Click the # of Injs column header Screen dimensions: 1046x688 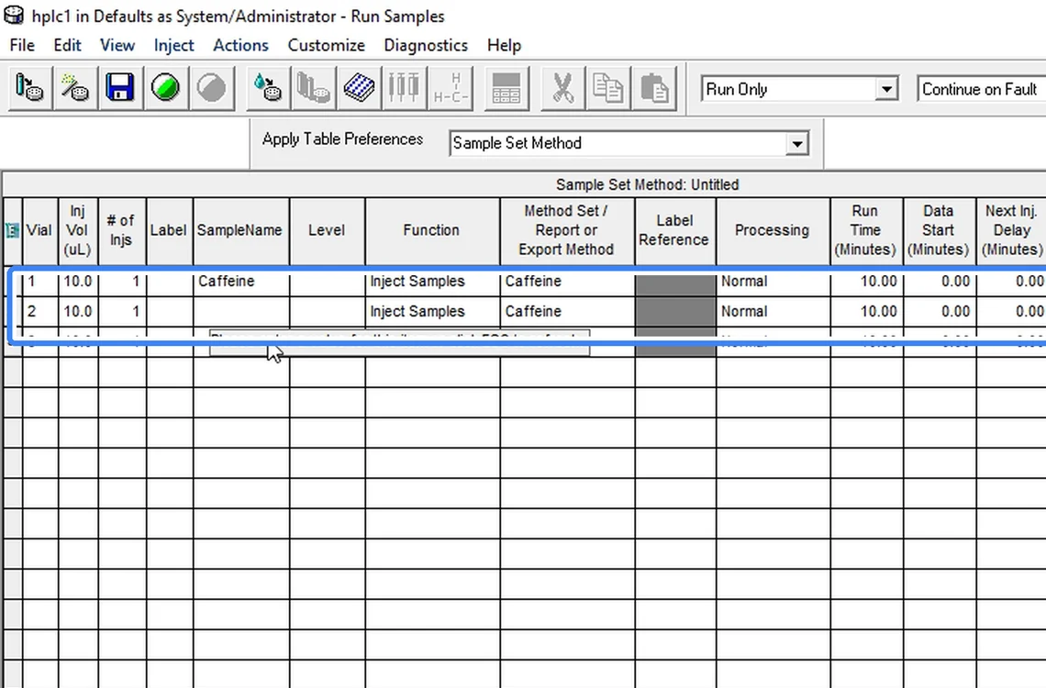pyautogui.click(x=121, y=230)
